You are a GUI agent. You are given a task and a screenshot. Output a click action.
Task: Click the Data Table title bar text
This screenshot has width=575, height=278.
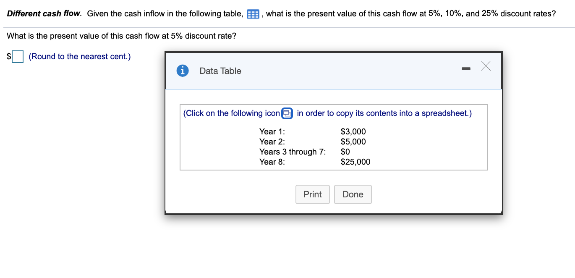(220, 71)
